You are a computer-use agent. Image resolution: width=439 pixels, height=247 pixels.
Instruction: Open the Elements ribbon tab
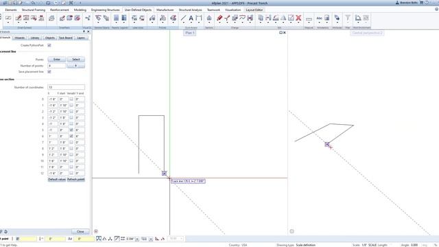(11, 10)
